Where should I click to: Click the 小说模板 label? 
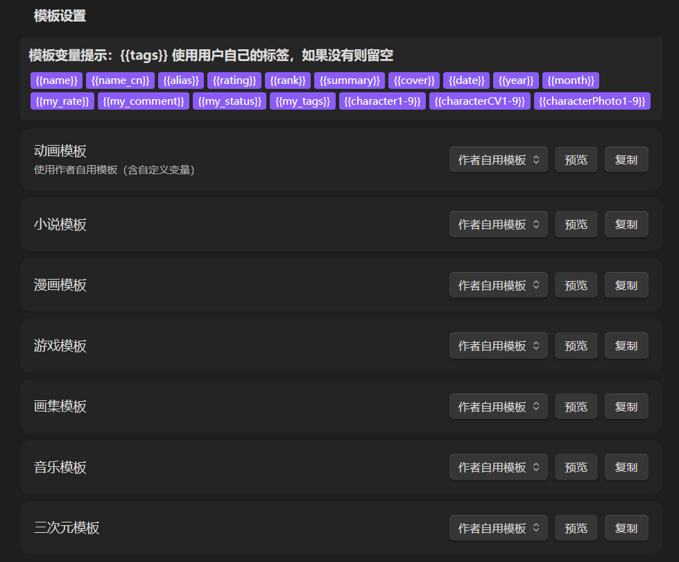[x=60, y=225]
